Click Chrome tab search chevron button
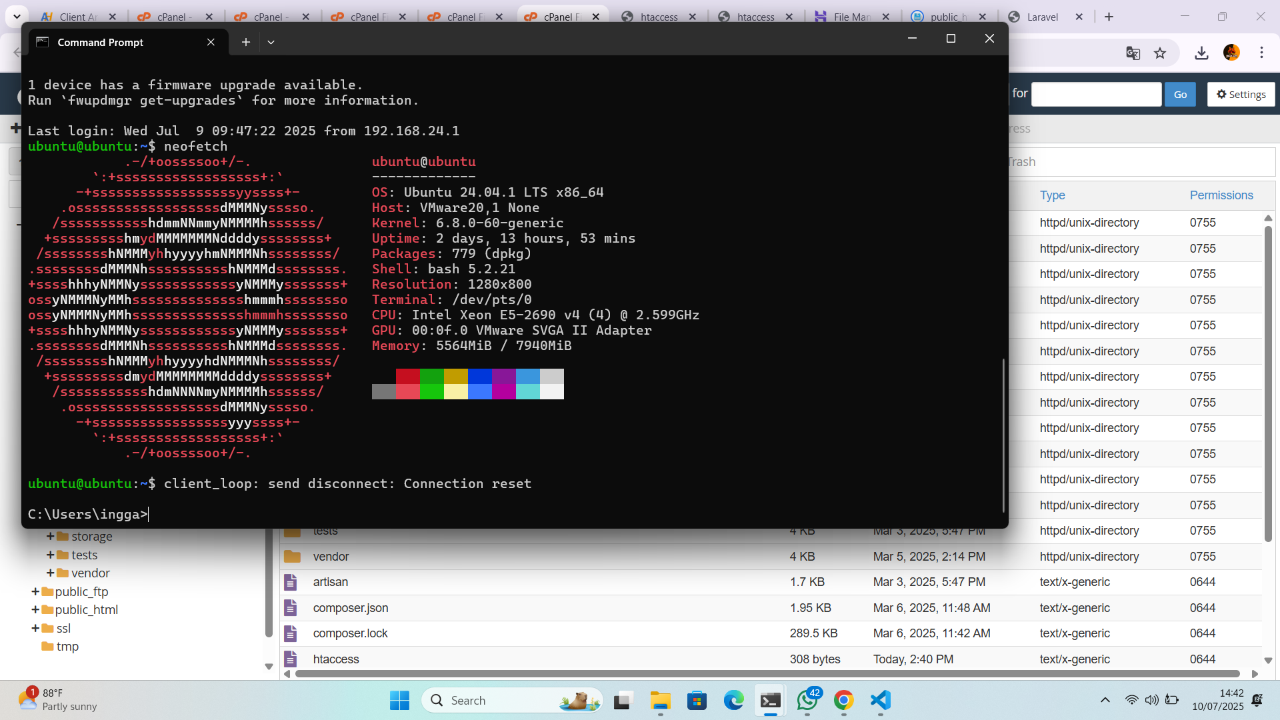Screen dimensions: 1280x720 pyautogui.click(x=17, y=17)
